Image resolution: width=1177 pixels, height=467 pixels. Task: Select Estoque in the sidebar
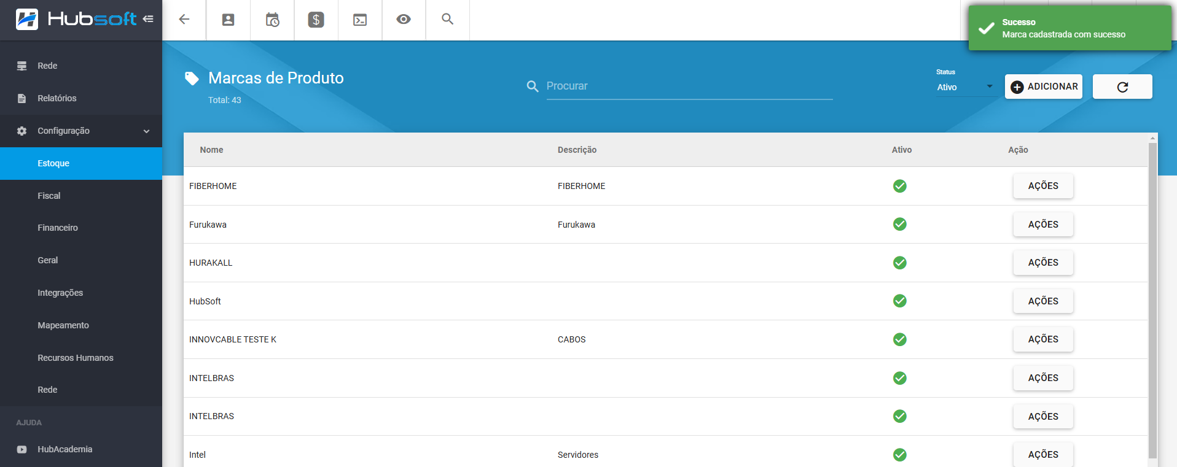(x=81, y=163)
